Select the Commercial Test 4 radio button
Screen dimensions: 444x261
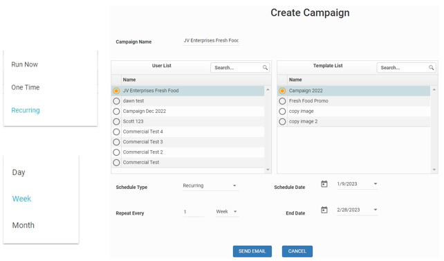point(116,132)
